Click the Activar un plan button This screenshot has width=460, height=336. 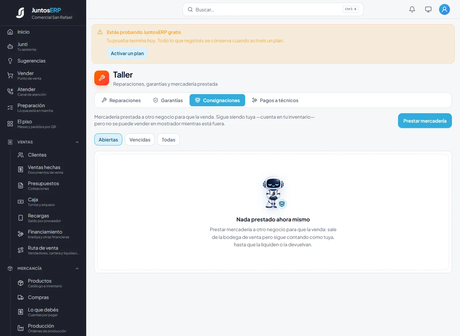click(127, 53)
